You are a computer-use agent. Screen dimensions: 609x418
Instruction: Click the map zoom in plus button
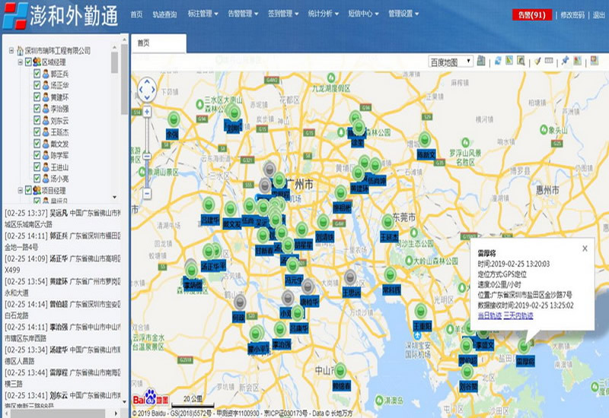[x=147, y=112]
